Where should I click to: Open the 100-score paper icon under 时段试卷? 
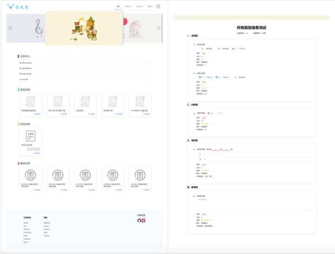31,136
